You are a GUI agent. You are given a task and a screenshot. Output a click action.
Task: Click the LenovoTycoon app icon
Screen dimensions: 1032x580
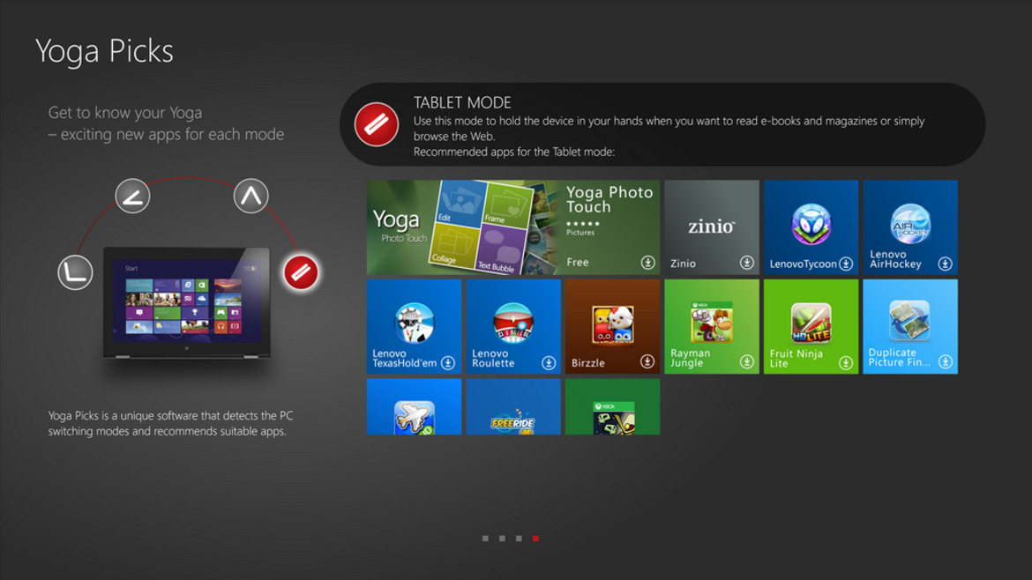[811, 224]
